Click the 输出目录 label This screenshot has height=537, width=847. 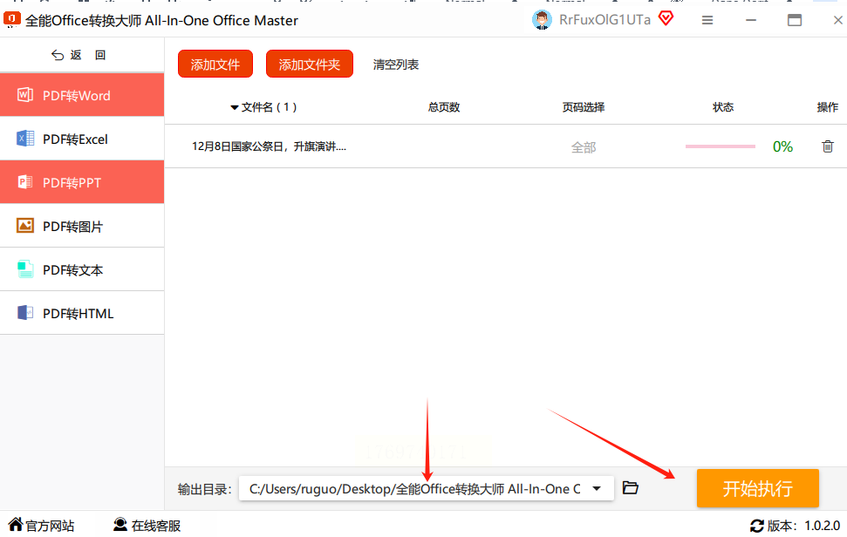point(205,489)
